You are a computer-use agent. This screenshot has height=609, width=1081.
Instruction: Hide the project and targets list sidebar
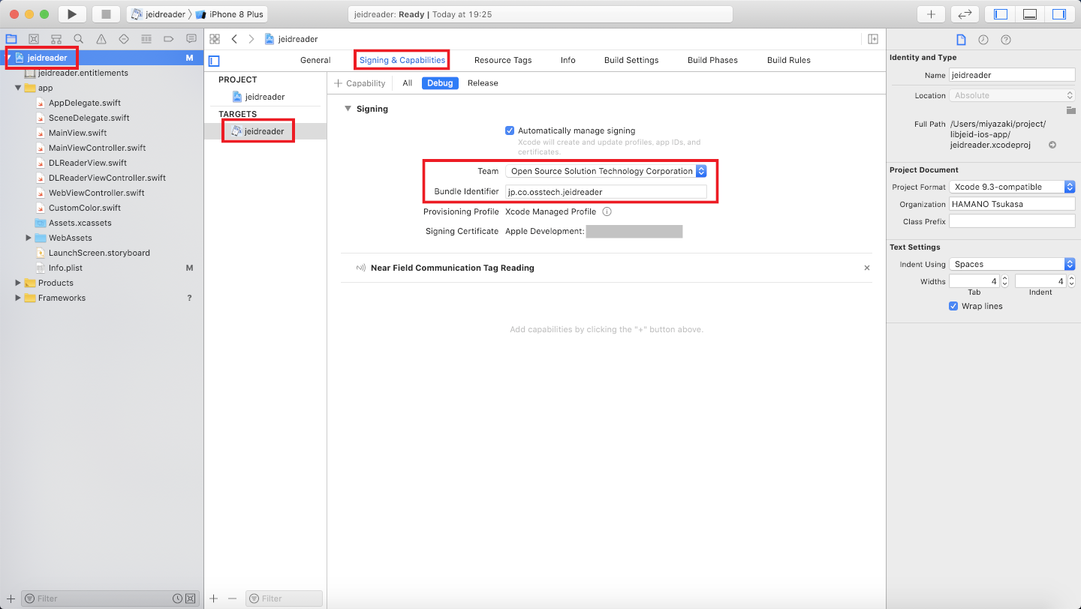(x=215, y=61)
